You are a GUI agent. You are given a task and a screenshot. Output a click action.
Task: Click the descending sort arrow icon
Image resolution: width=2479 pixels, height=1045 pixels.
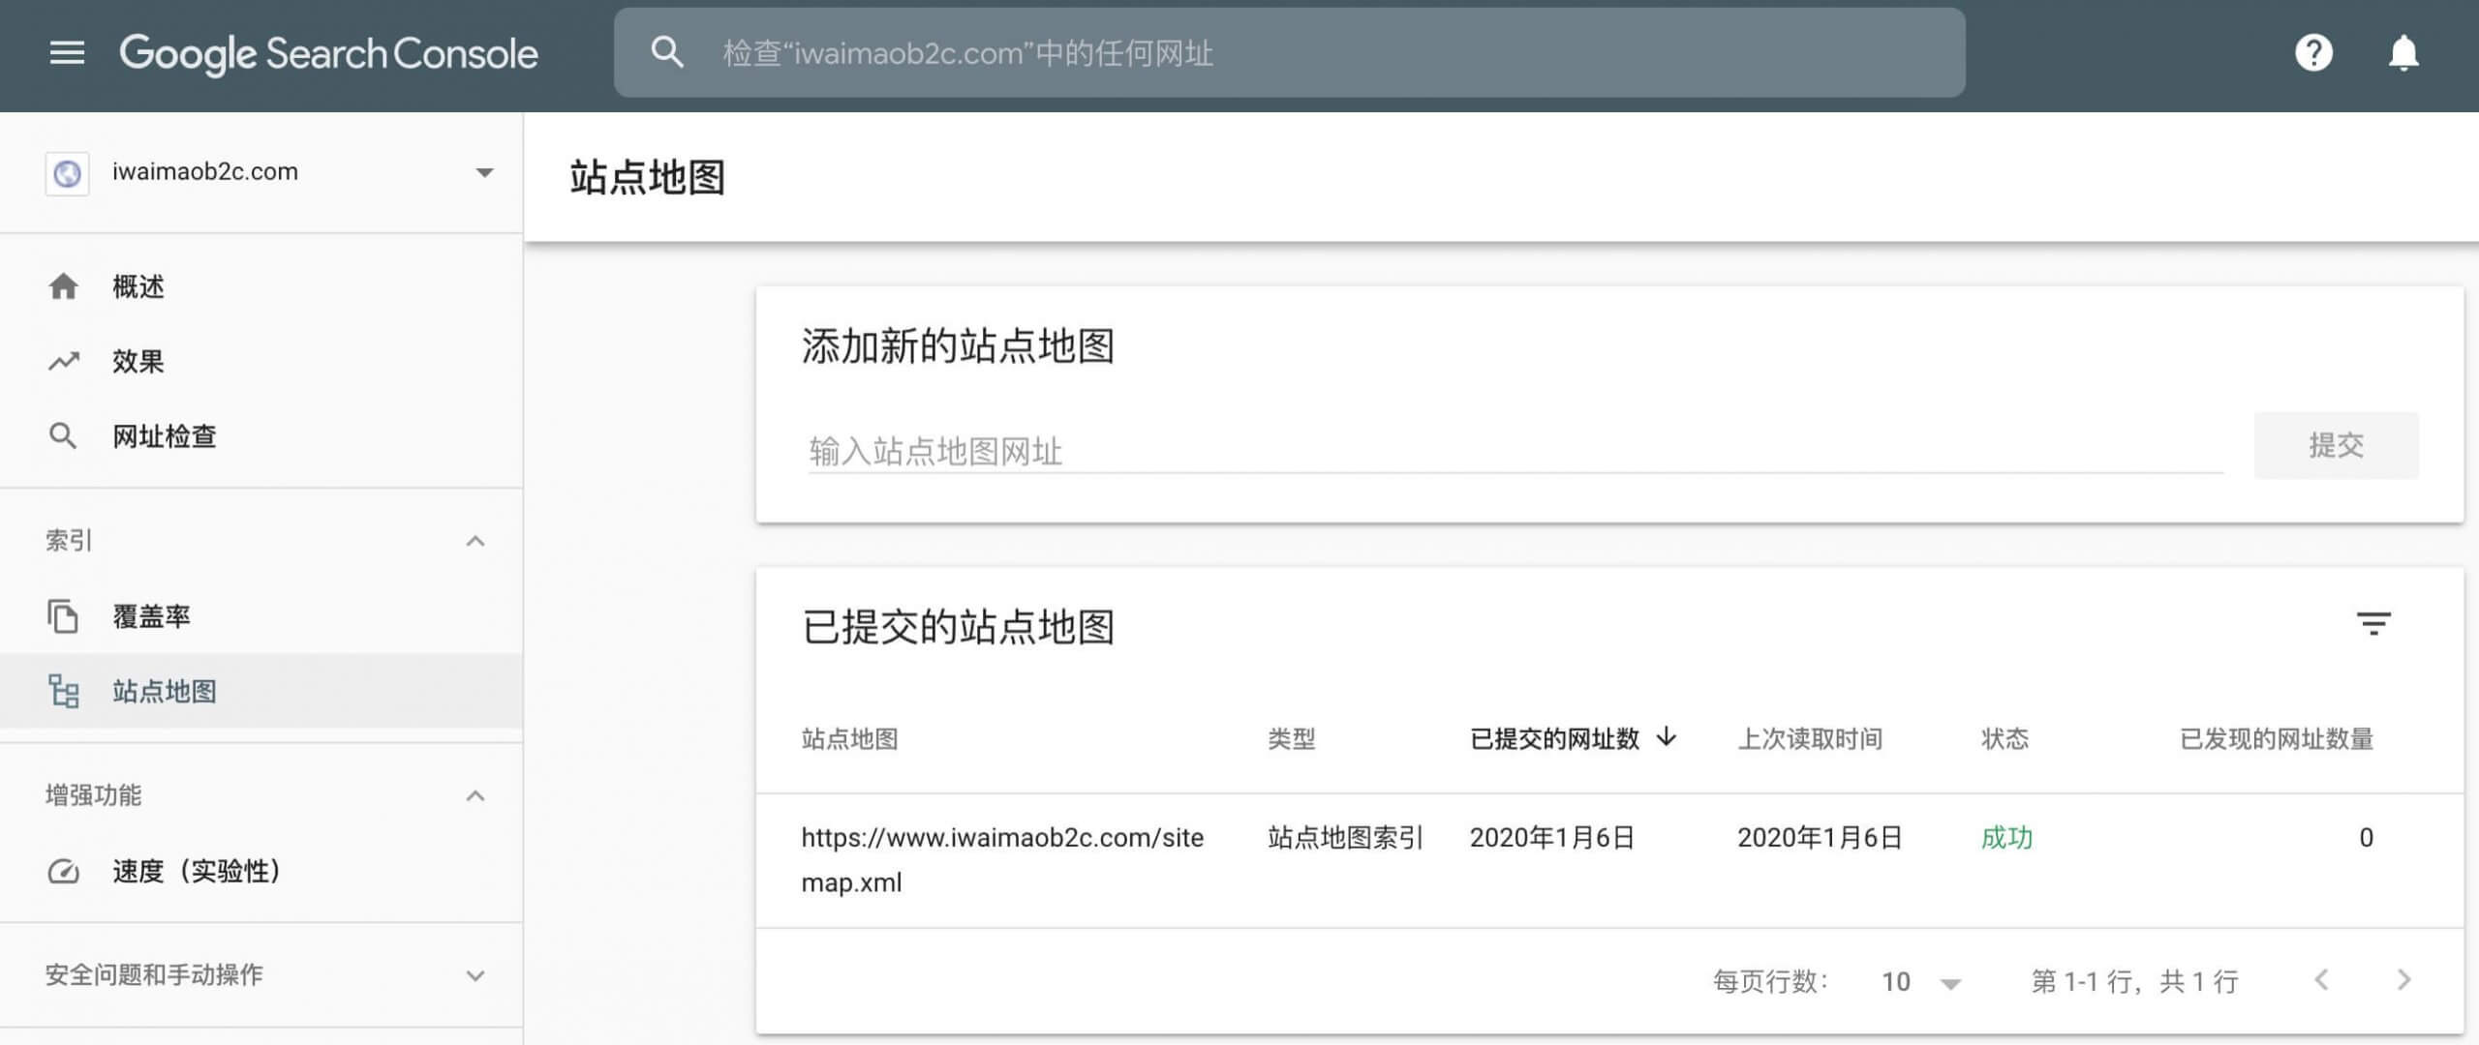click(1667, 737)
